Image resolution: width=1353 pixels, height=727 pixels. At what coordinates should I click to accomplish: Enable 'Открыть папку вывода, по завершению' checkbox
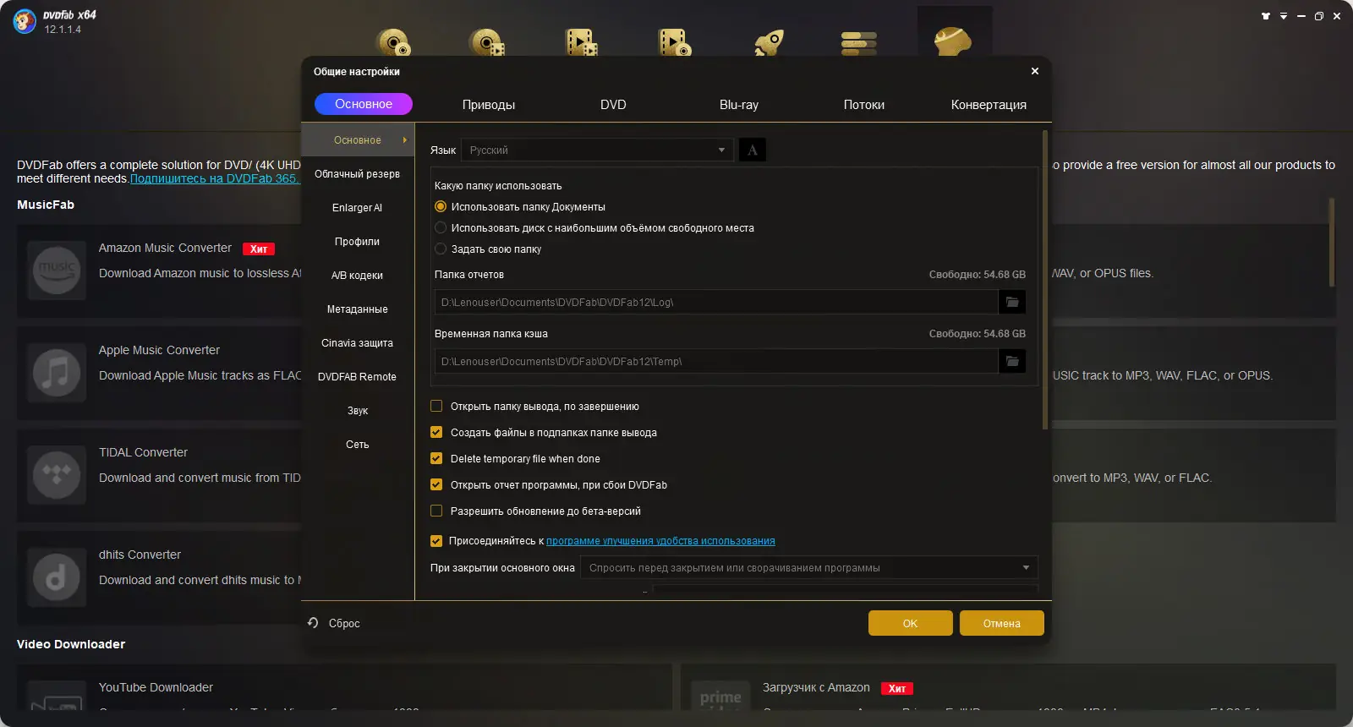click(x=436, y=406)
